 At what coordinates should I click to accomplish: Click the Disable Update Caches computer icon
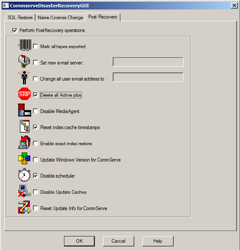pos(25,191)
